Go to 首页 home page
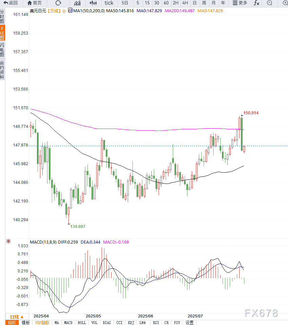This screenshot has width=288, height=325. [34, 3]
